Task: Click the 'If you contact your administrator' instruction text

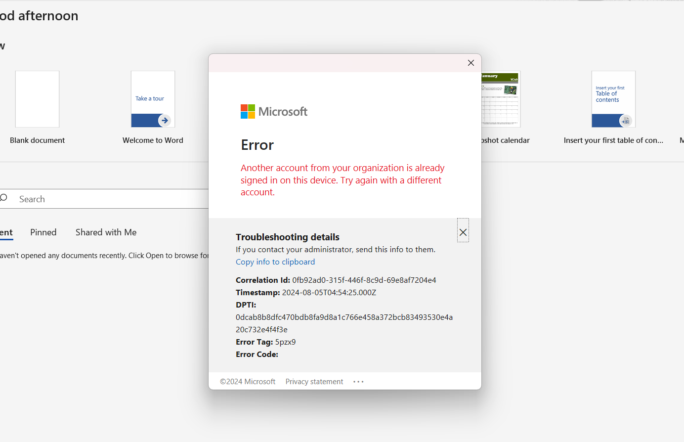Action: (336, 250)
